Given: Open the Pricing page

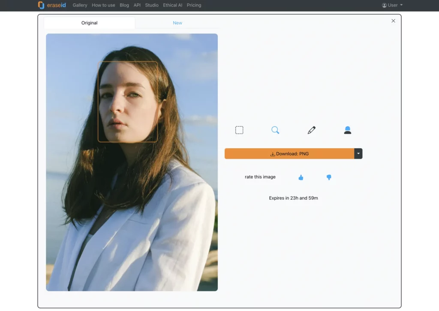Looking at the screenshot, I should [x=194, y=5].
